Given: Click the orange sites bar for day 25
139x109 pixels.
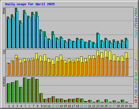Looking at the screenshot, I should pyautogui.click(x=107, y=66).
